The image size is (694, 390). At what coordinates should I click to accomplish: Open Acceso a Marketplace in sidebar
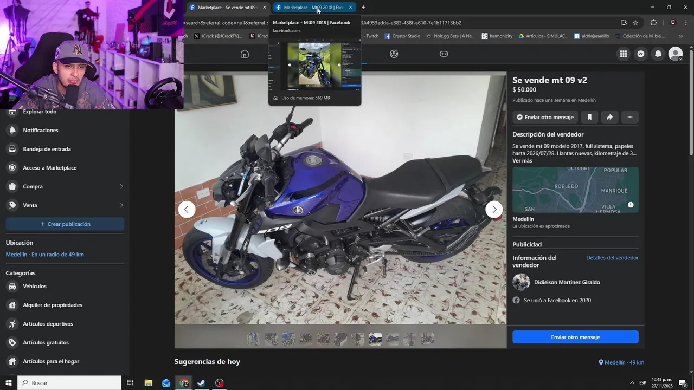(65, 168)
